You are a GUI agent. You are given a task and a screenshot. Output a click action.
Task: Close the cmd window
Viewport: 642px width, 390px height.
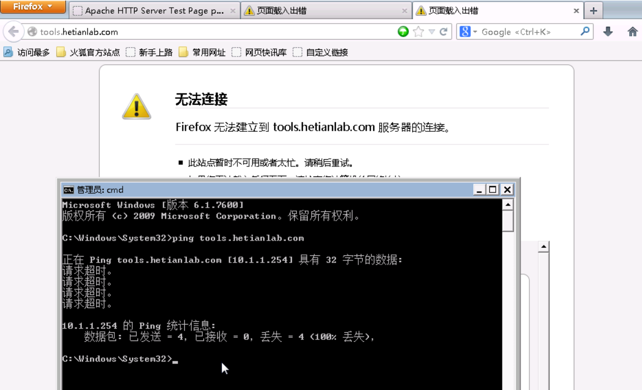pyautogui.click(x=507, y=190)
